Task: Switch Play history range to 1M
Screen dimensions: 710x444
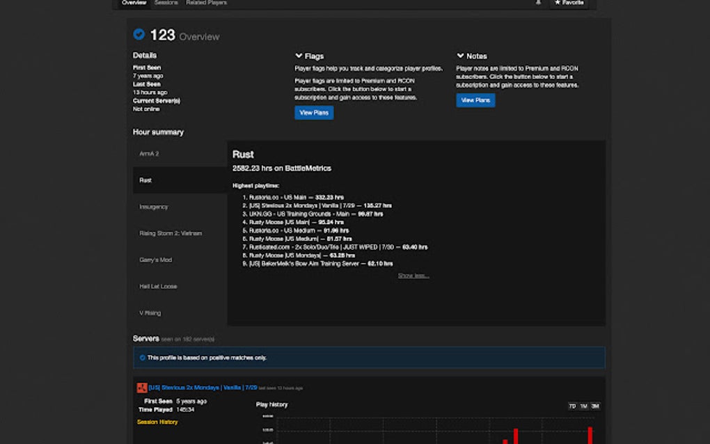Action: tap(582, 405)
